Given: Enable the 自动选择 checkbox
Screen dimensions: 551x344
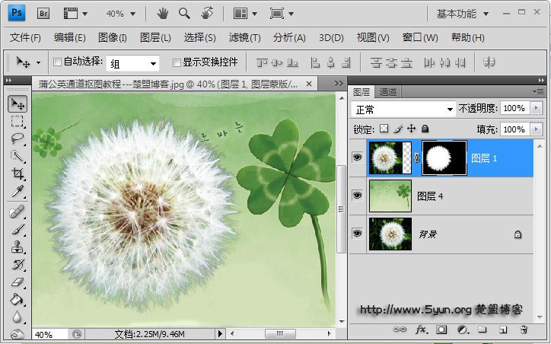Looking at the screenshot, I should click(57, 62).
